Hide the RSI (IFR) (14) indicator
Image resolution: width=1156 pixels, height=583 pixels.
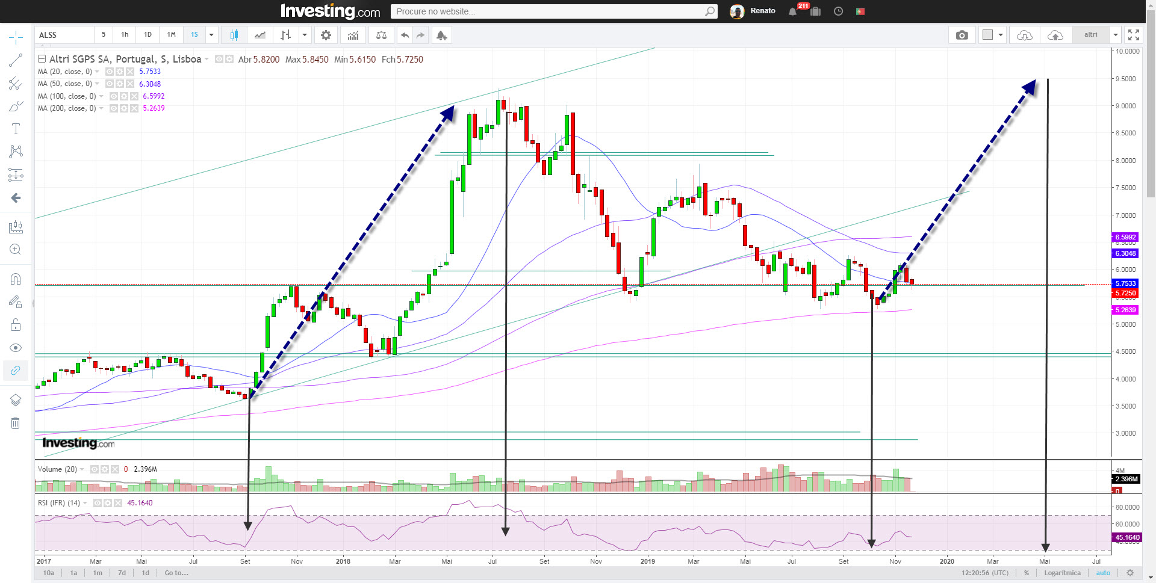(98, 503)
